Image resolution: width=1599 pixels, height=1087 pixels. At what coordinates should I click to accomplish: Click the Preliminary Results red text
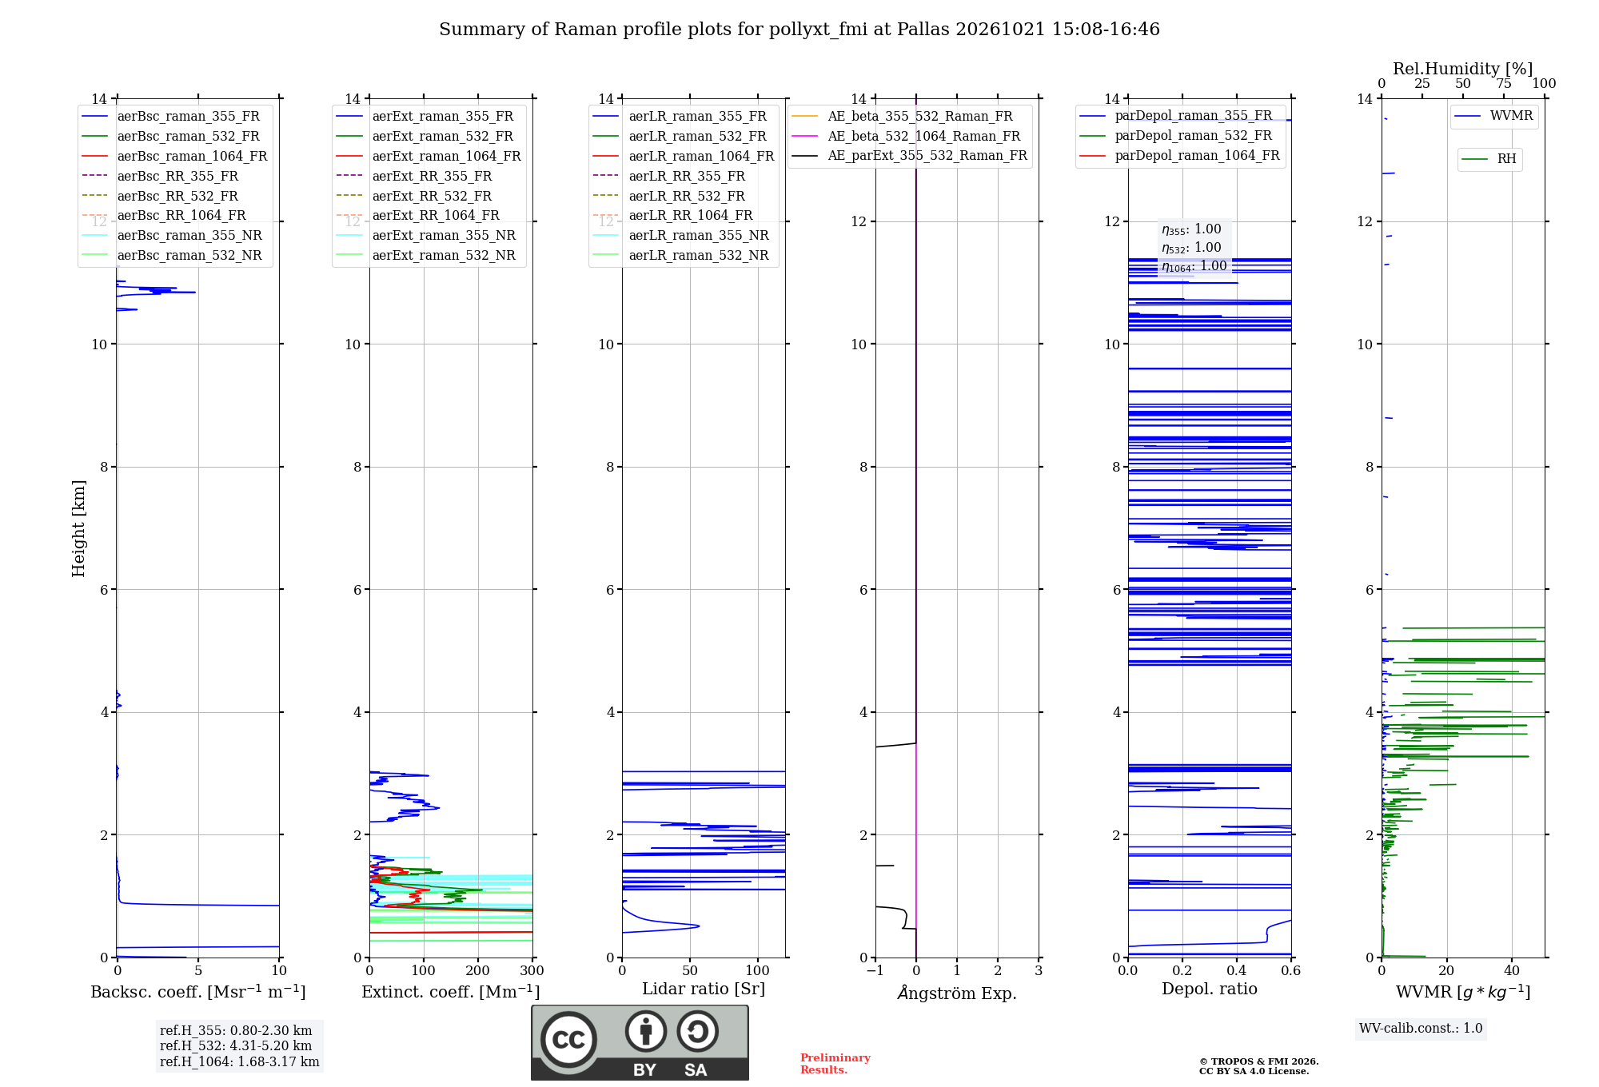835,1064
